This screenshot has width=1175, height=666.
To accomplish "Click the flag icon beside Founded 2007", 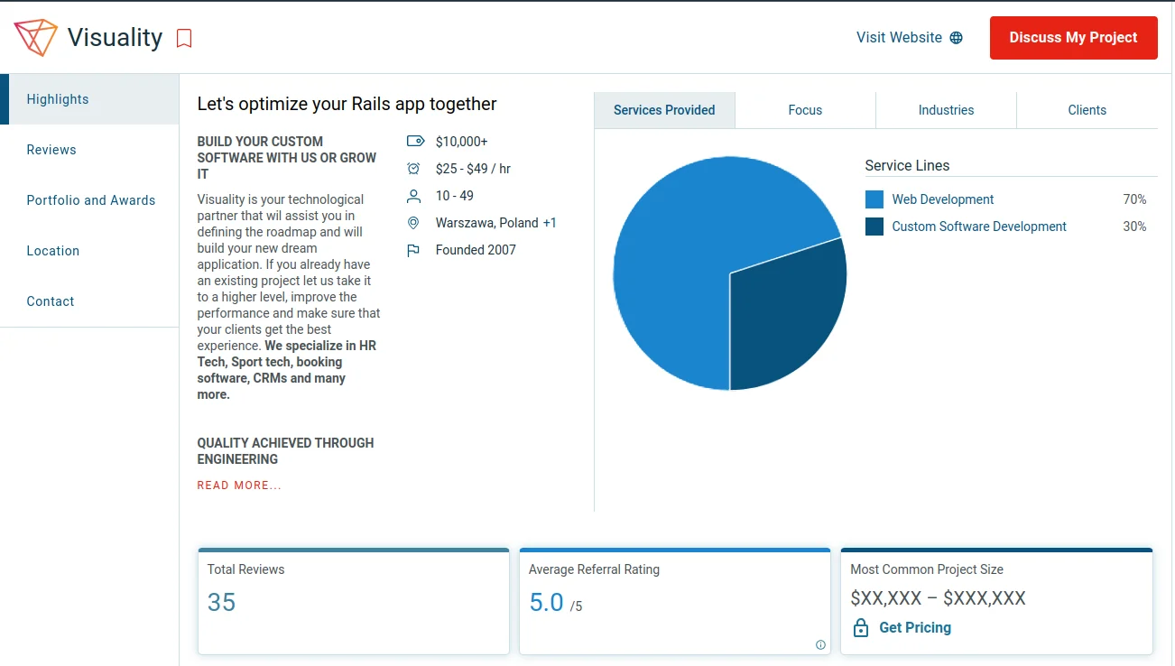I will tap(413, 250).
